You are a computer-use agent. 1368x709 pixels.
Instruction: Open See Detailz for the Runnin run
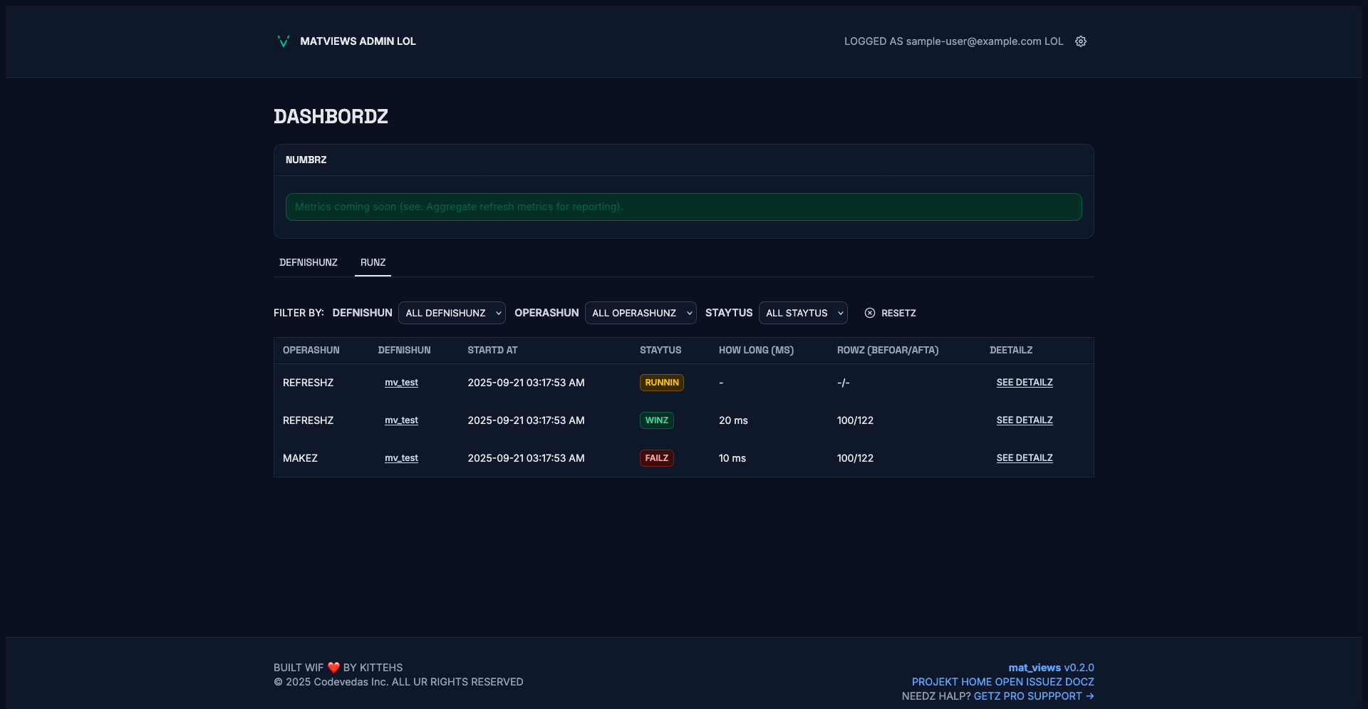click(1025, 383)
